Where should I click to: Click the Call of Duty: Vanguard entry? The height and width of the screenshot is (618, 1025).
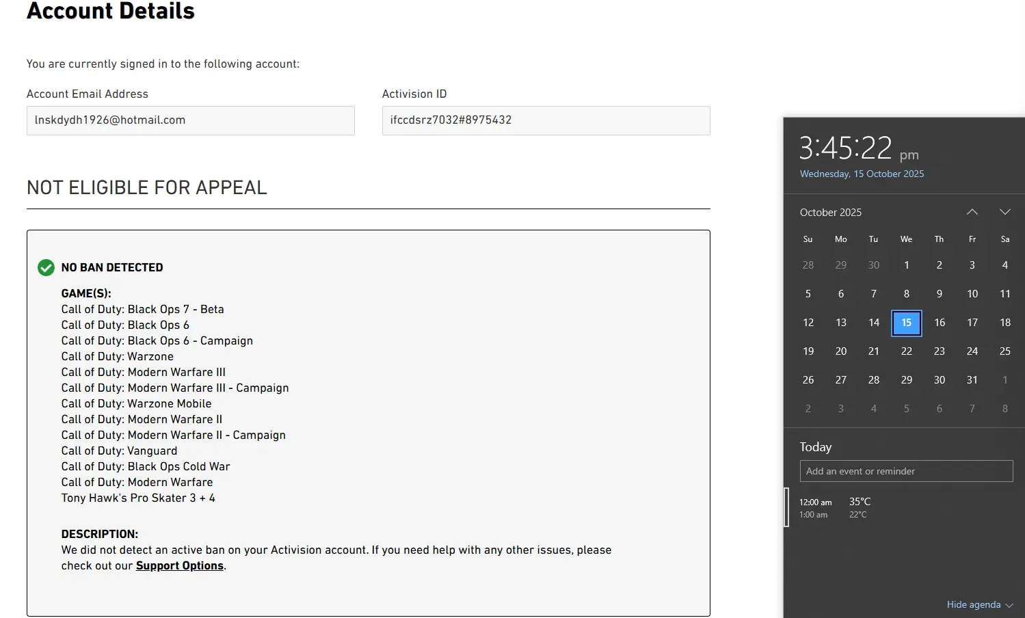[x=119, y=451]
